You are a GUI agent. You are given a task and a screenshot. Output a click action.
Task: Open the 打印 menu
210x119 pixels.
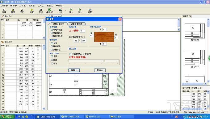23,6
